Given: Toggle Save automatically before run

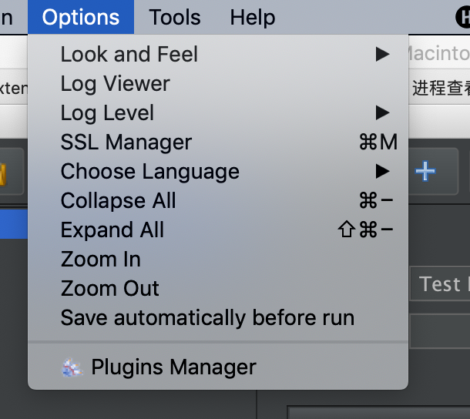Looking at the screenshot, I should [218, 317].
